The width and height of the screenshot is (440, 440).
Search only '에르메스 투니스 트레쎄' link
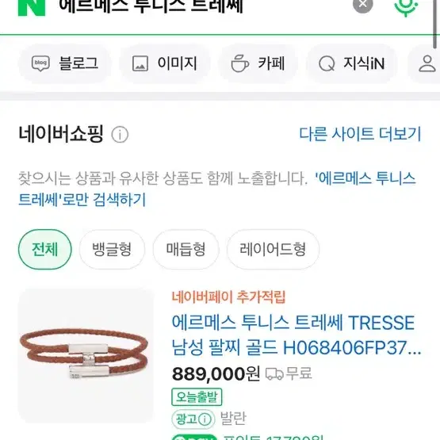click(x=217, y=189)
